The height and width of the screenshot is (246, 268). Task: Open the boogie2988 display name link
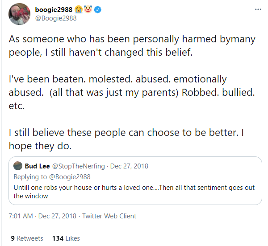point(53,10)
